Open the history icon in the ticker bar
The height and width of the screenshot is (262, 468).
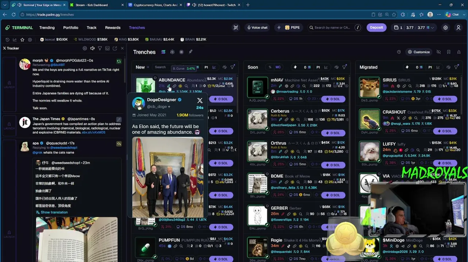coord(7,39)
